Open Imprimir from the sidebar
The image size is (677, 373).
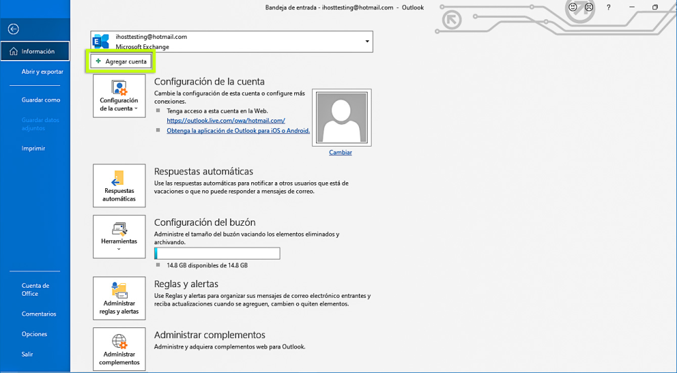click(x=33, y=149)
